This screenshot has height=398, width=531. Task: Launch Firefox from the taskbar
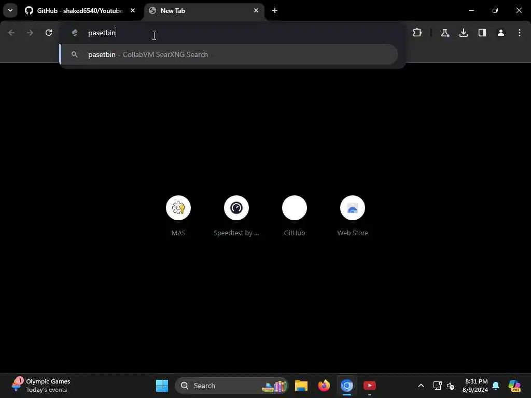coord(324,386)
